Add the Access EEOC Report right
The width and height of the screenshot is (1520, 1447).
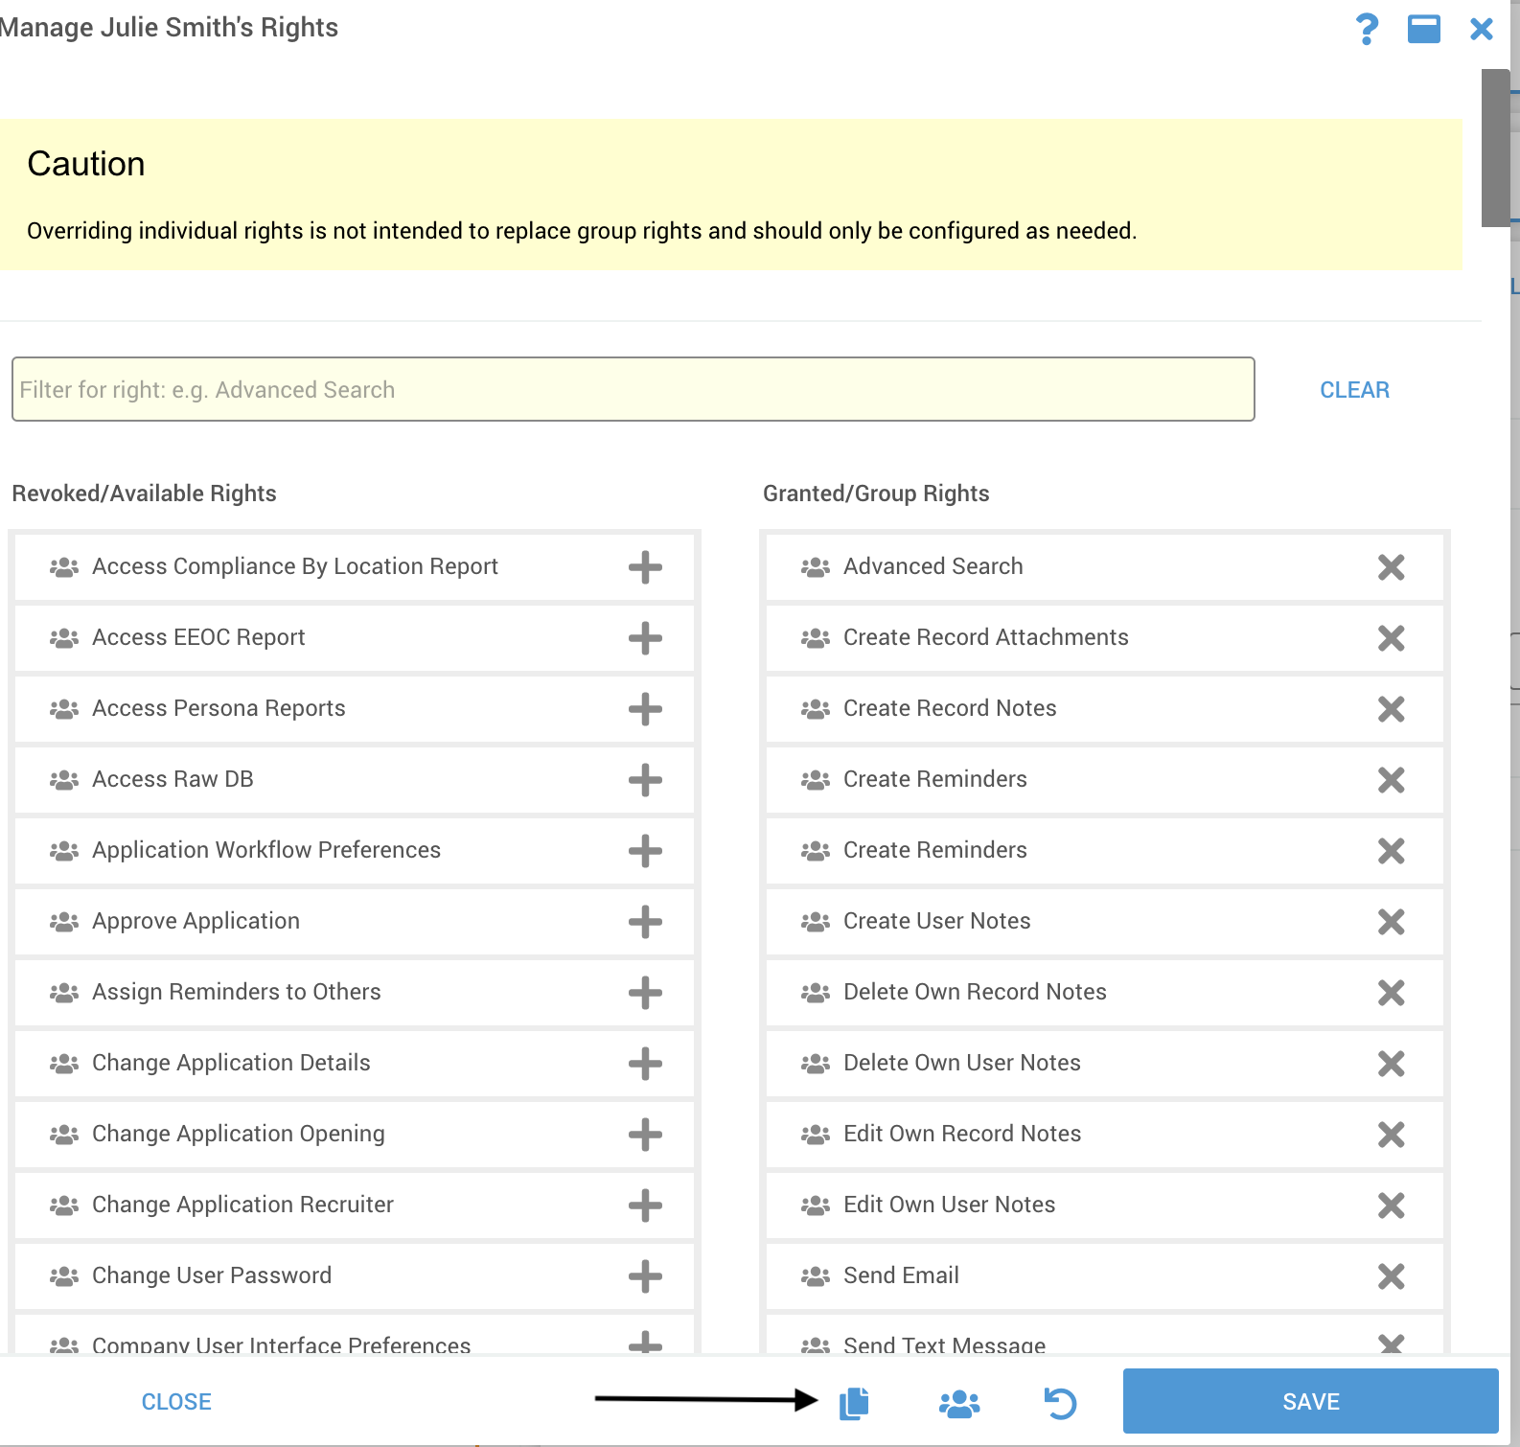click(x=645, y=638)
